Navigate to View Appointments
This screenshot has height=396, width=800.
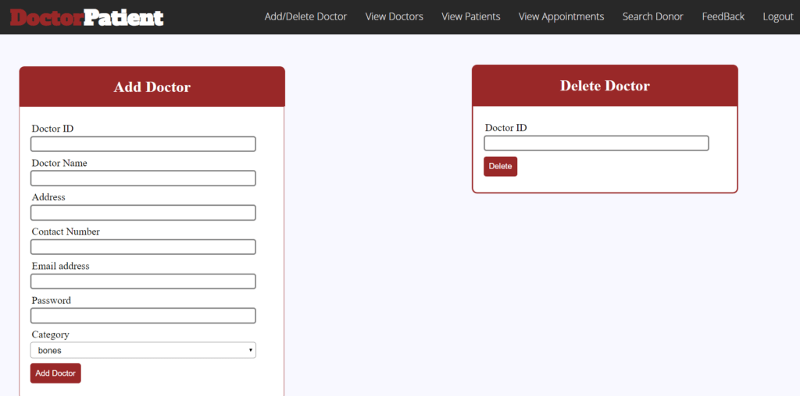click(561, 17)
